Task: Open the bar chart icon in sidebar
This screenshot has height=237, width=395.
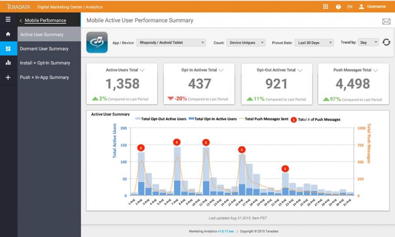Action: tap(8, 63)
